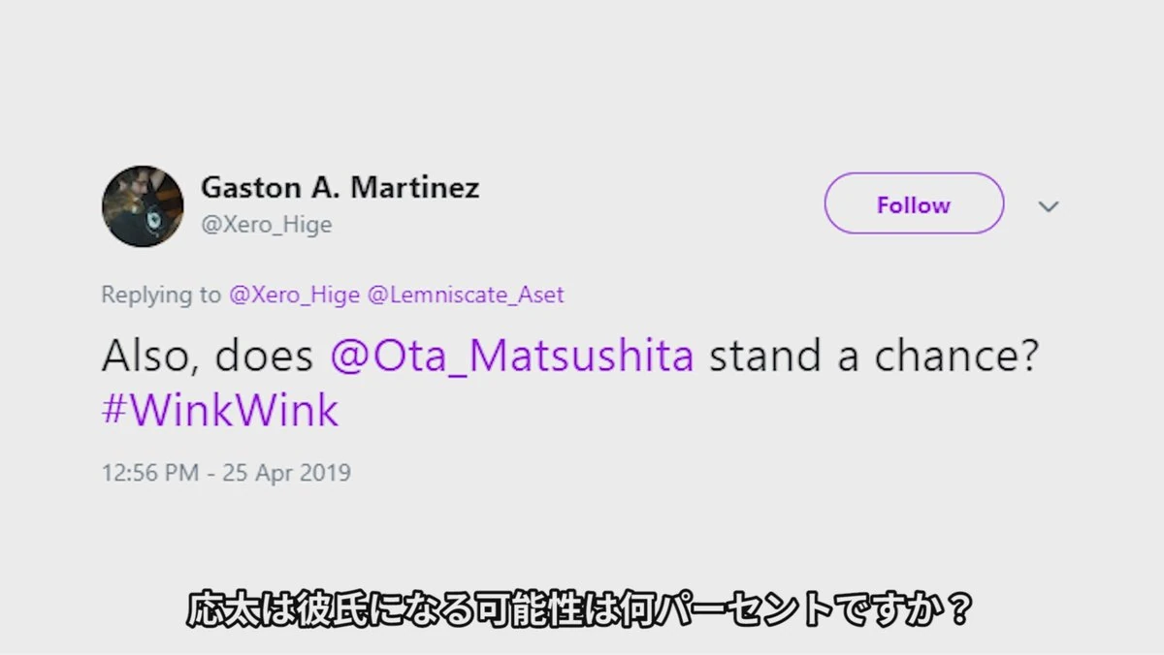Open the Gaston A. Martinez display name
The width and height of the screenshot is (1164, 655).
pyautogui.click(x=339, y=187)
